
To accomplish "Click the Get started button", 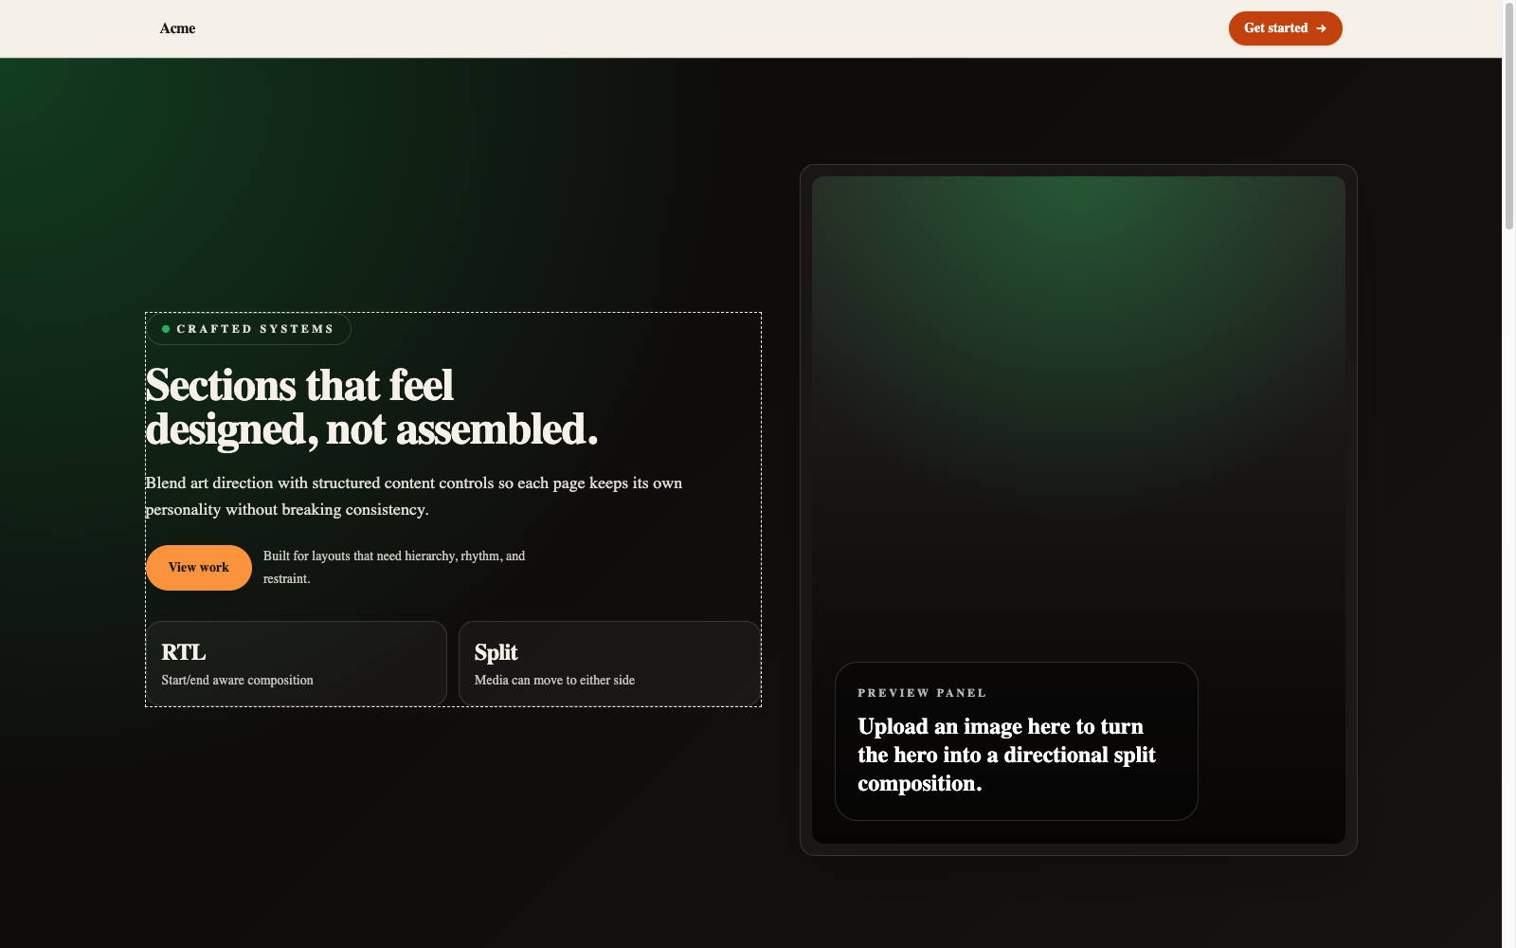I will [x=1285, y=28].
